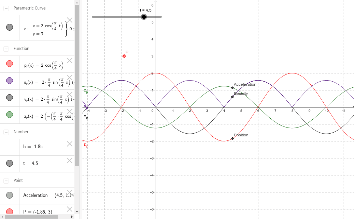Viewport: 355px width, 220px height.
Task: Delete the z_p(x) function entry
Action: point(70,112)
